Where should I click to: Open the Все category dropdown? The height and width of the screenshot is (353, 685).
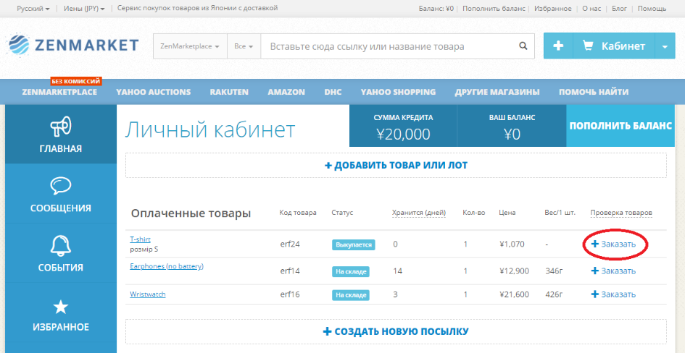tap(244, 46)
